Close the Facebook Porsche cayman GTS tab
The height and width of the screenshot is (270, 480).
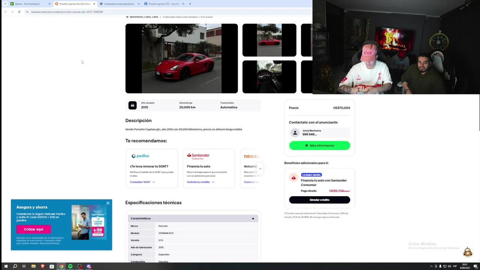[183, 4]
